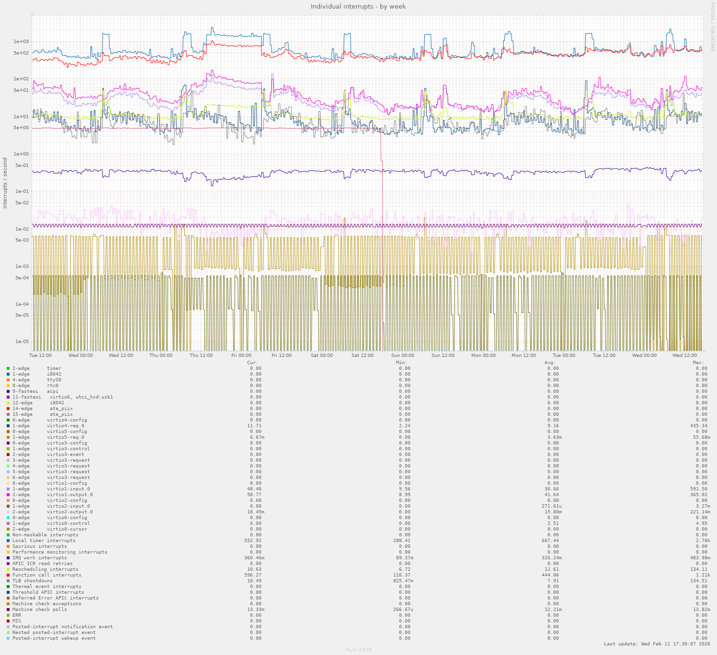
Task: Click the 'interrupts / second' y-axis label
Action: [5, 183]
